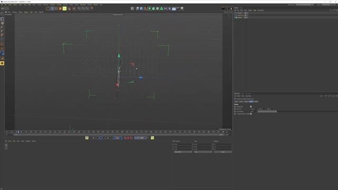Toggle visibility dots of the orange selected object

tap(248, 15)
